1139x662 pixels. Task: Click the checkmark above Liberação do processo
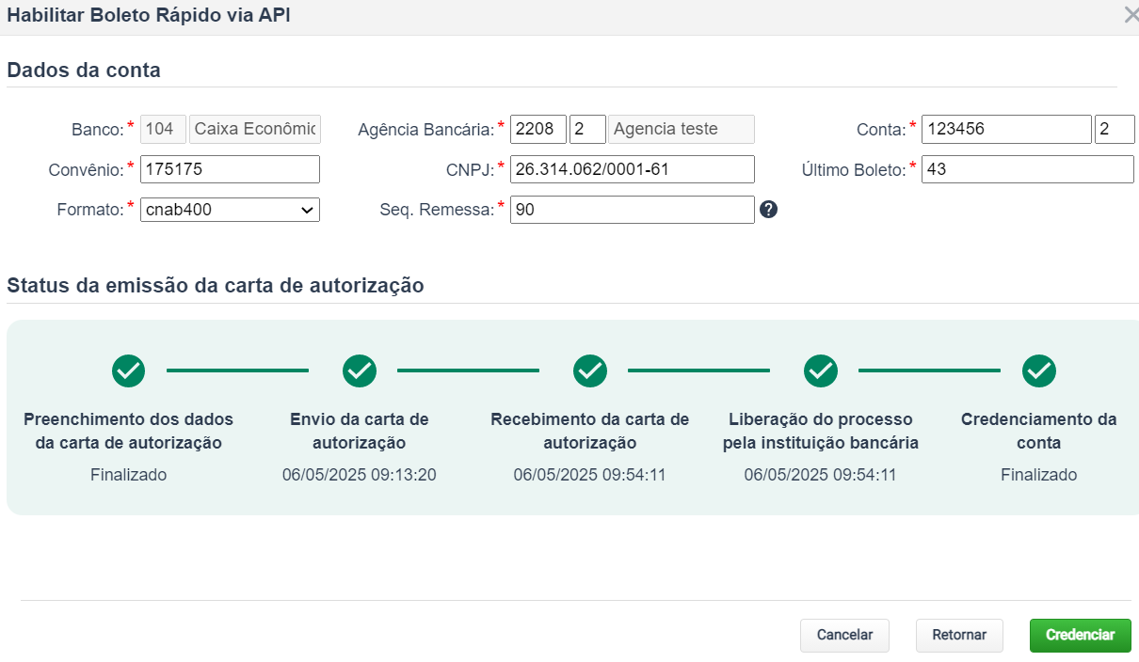(821, 371)
